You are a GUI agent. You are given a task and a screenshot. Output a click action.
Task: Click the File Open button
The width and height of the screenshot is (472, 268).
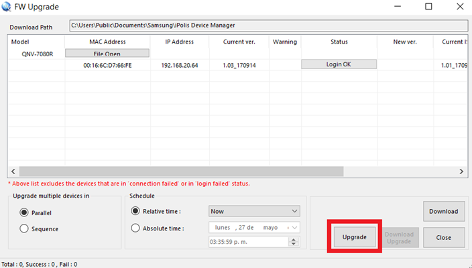[107, 53]
